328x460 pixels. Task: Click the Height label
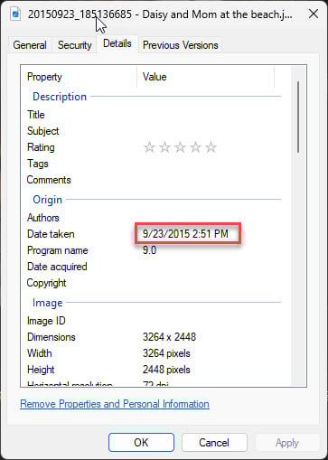(x=41, y=370)
